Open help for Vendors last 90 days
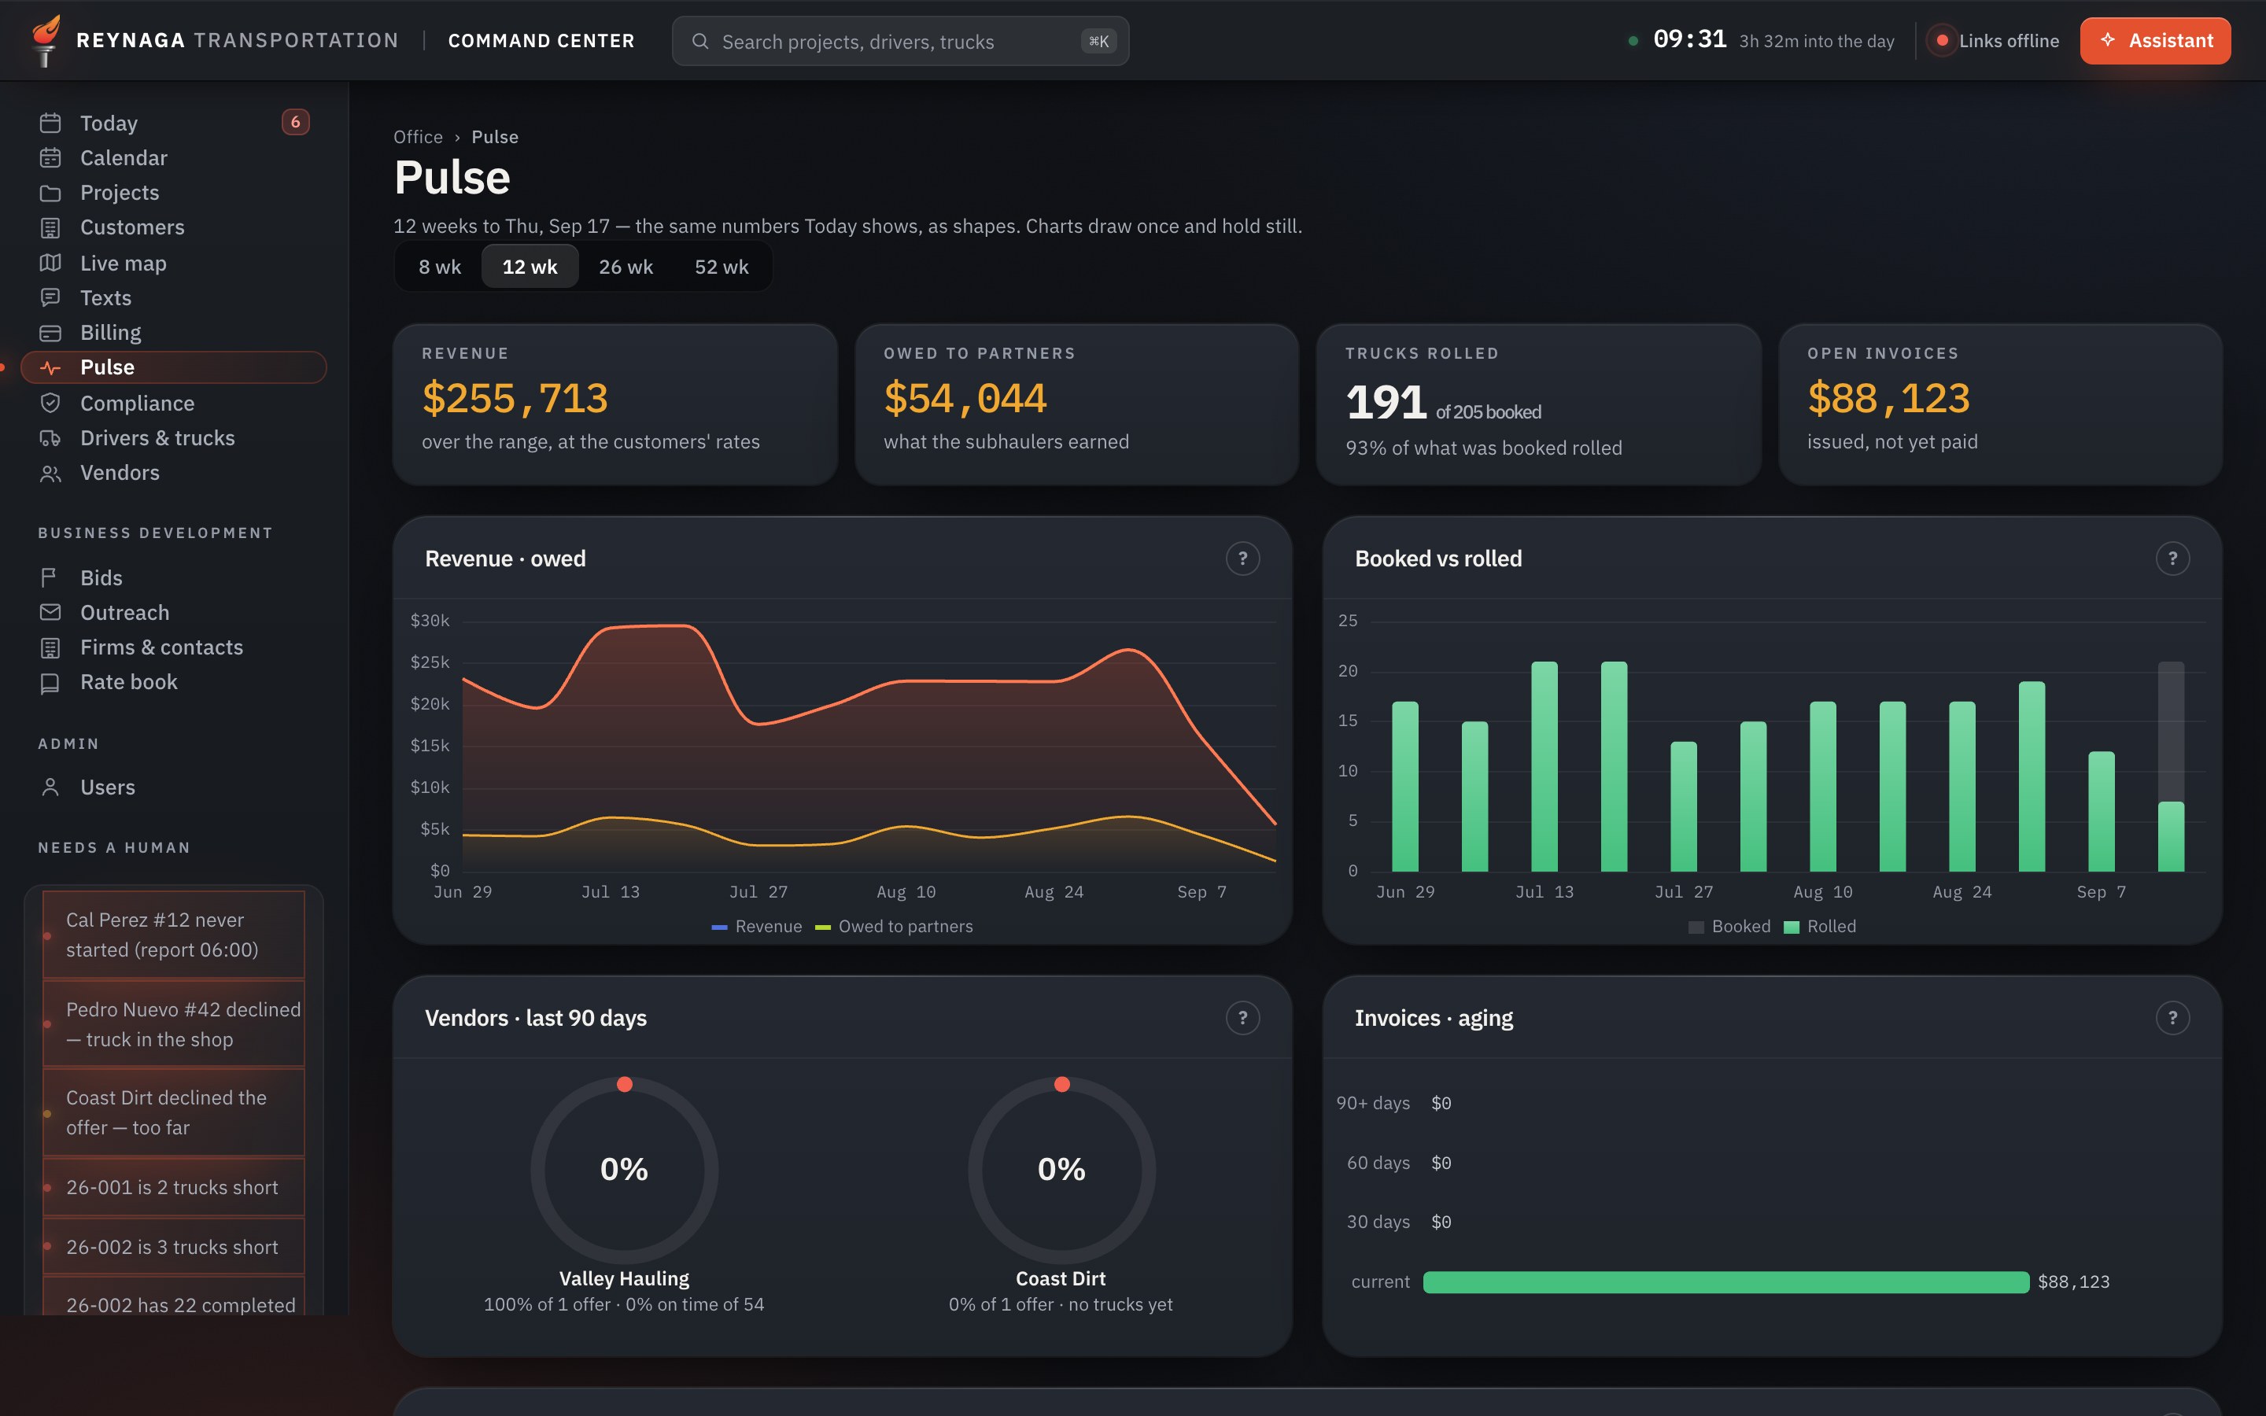 coord(1242,1018)
